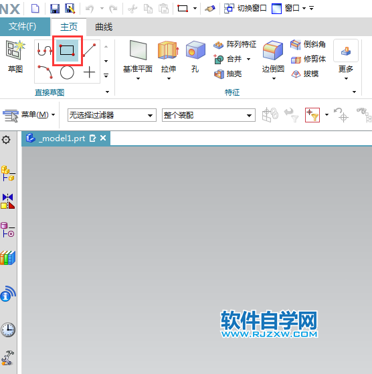Image resolution: width=372 pixels, height=374 pixels.
Task: Click the 拉伸 extrude tool
Action: coord(169,57)
